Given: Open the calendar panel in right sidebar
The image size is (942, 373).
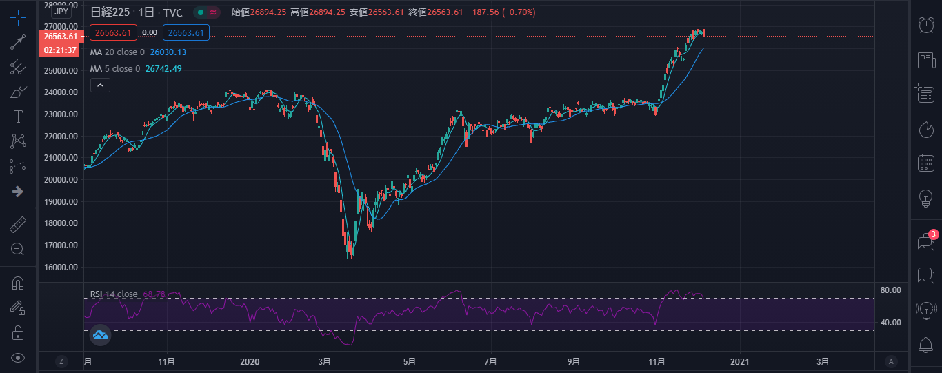Looking at the screenshot, I should (927, 163).
